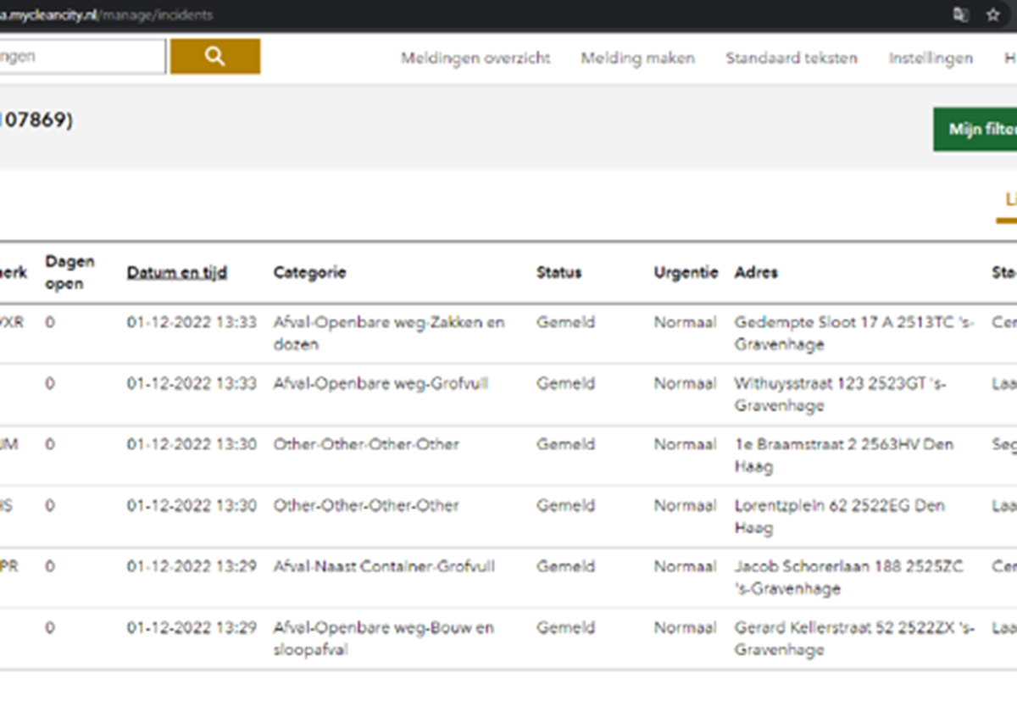Click the Urgentie column header
1017x712 pixels.
686,273
